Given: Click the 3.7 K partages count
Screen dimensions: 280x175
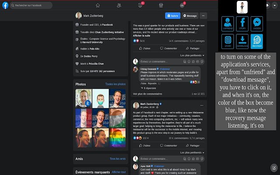Looking at the screenshot, I should [x=197, y=138].
